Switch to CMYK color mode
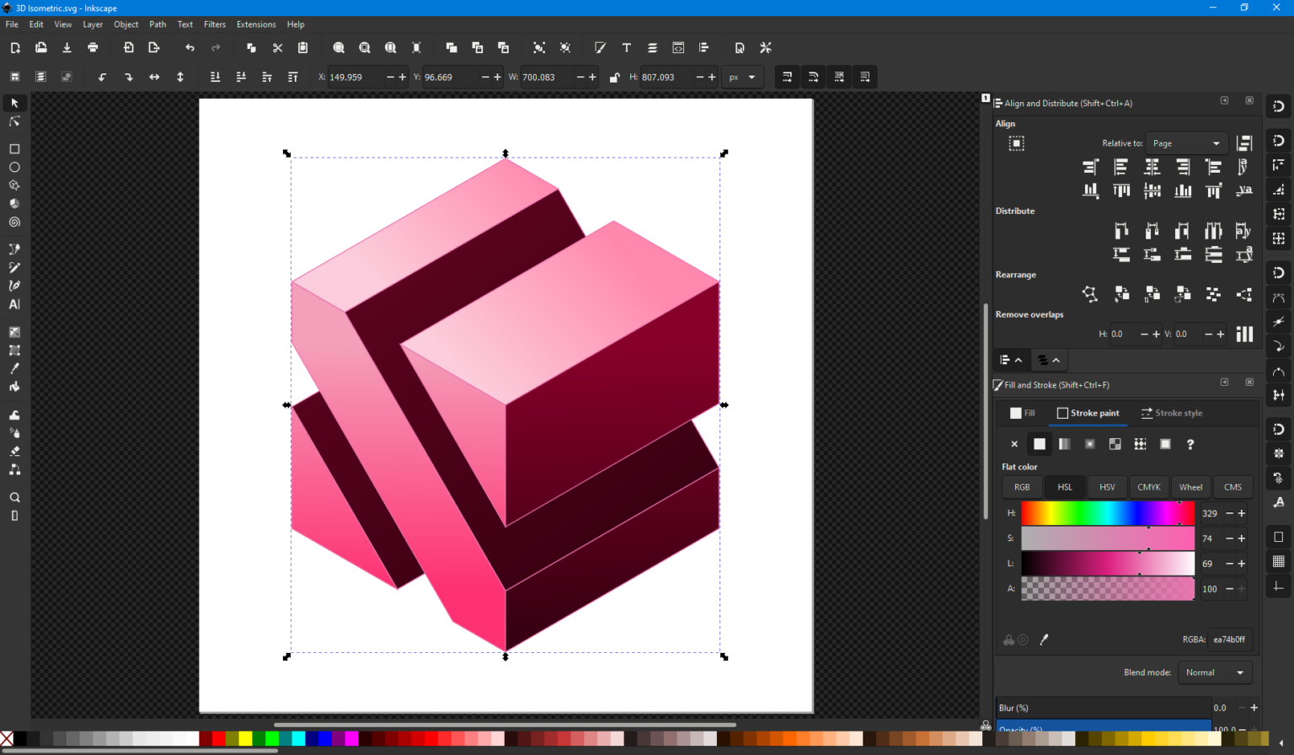1294x755 pixels. [x=1149, y=487]
